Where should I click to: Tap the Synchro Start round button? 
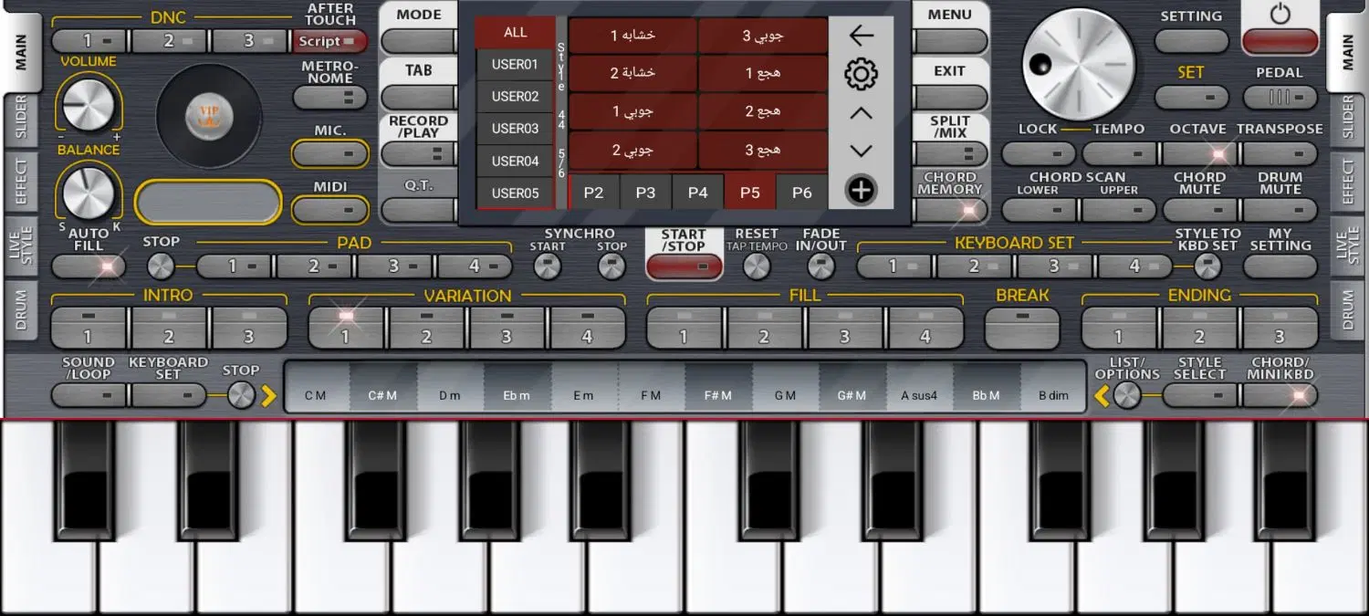click(x=548, y=266)
